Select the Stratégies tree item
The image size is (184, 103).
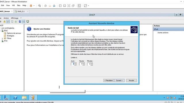[10, 36]
